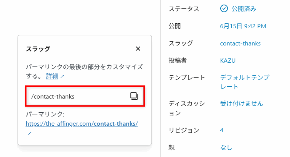Close the スラッグ popup with X
The image size is (290, 157).
click(x=138, y=49)
